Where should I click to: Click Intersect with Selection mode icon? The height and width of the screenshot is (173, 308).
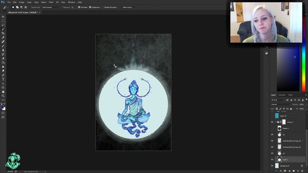26,7
